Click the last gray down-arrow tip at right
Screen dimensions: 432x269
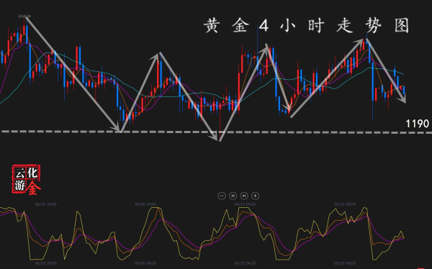click(404, 100)
